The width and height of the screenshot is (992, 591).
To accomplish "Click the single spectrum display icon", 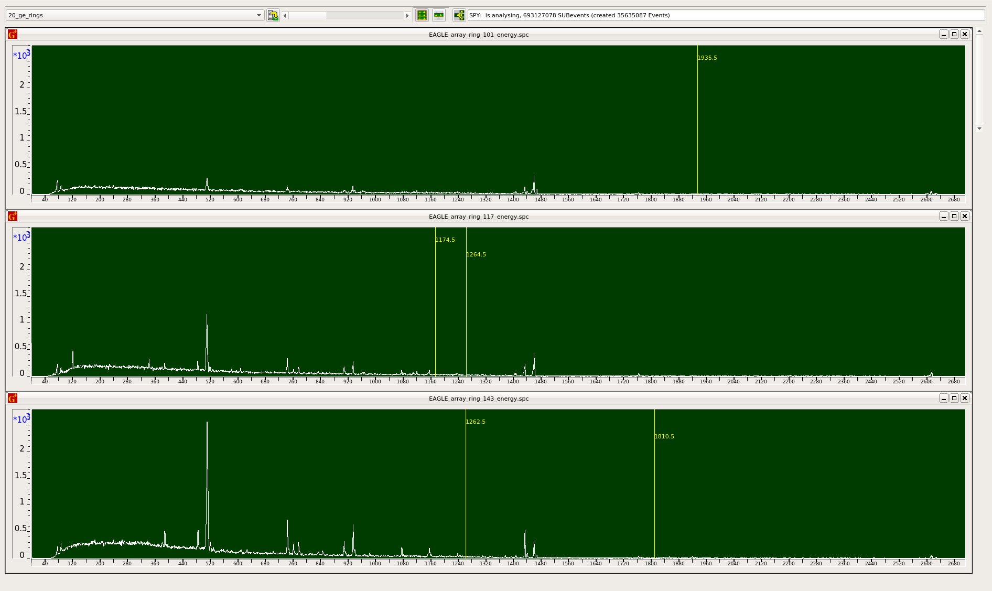I will 439,15.
